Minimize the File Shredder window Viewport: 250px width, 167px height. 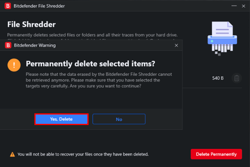234,6
